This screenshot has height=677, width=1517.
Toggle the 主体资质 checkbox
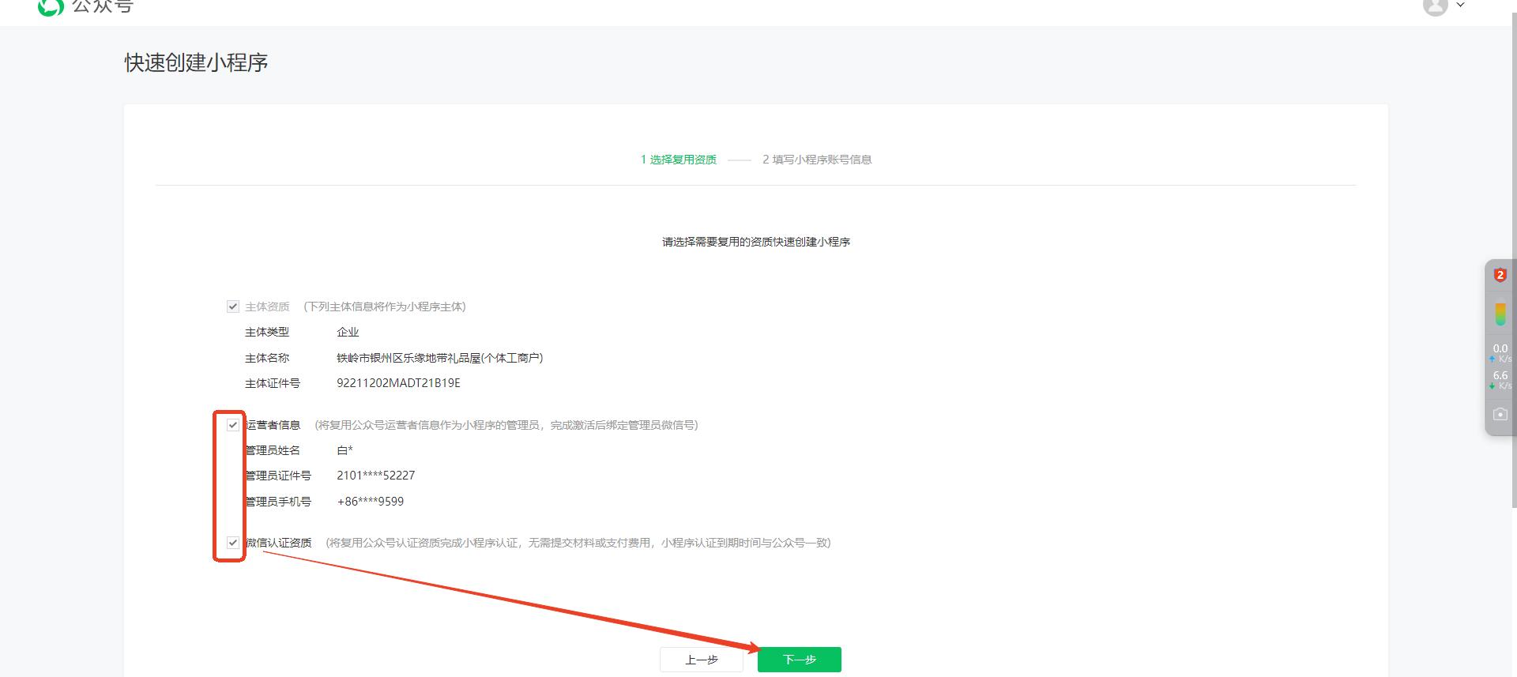(x=233, y=307)
